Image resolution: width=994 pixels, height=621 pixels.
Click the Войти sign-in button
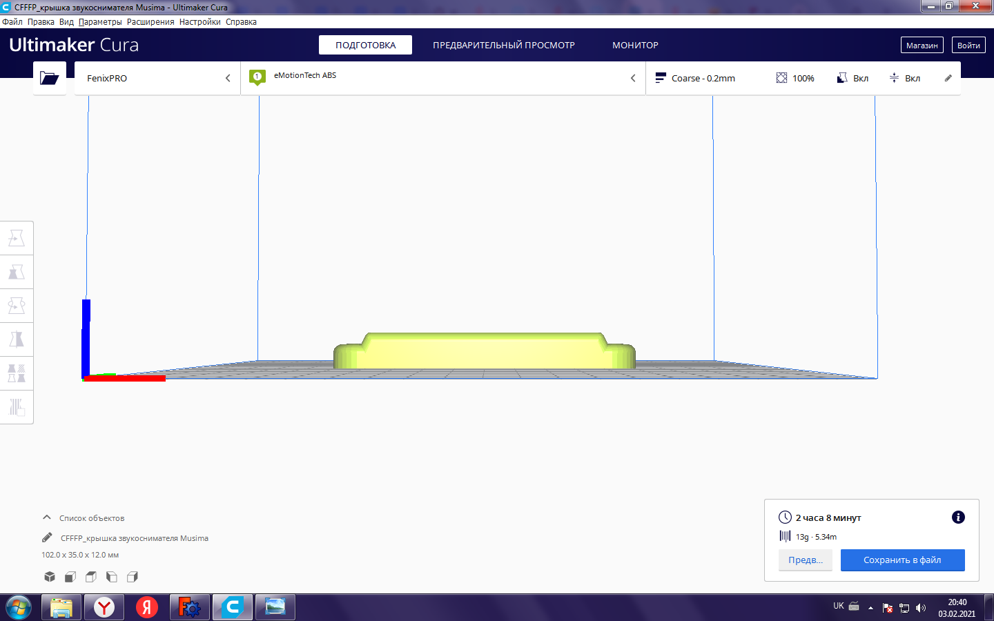point(968,45)
